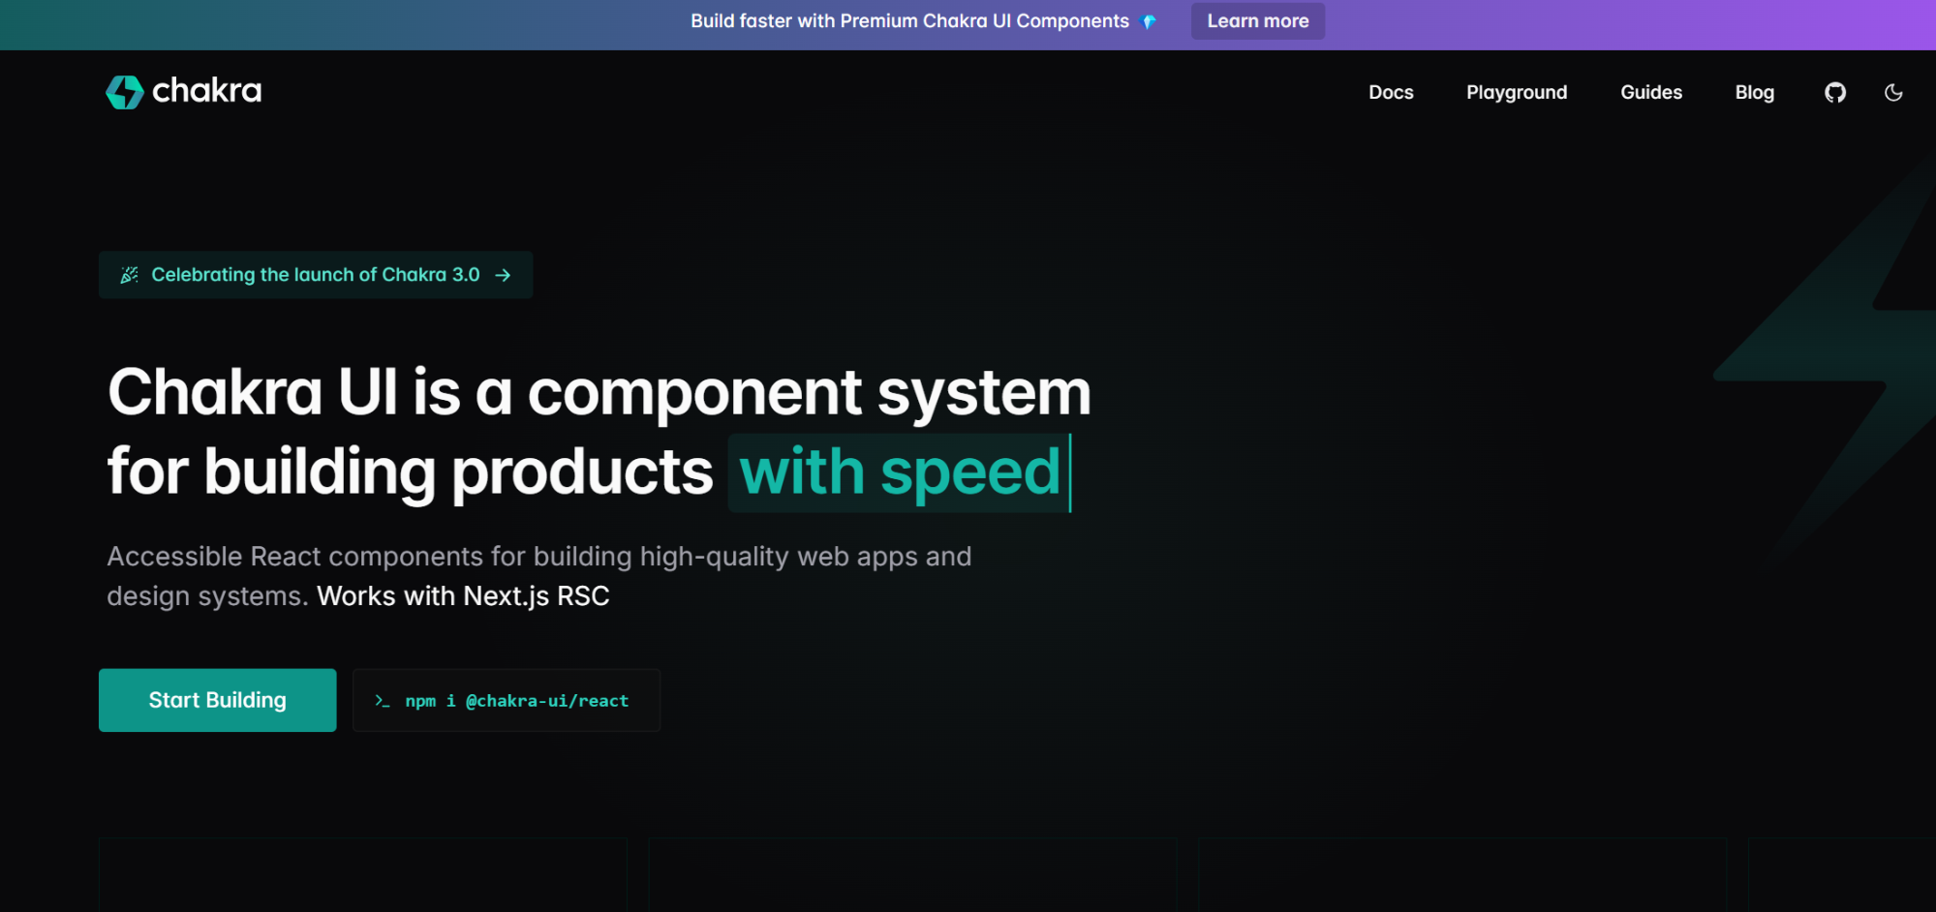Click the party popper icon in the launch banner

(x=129, y=275)
